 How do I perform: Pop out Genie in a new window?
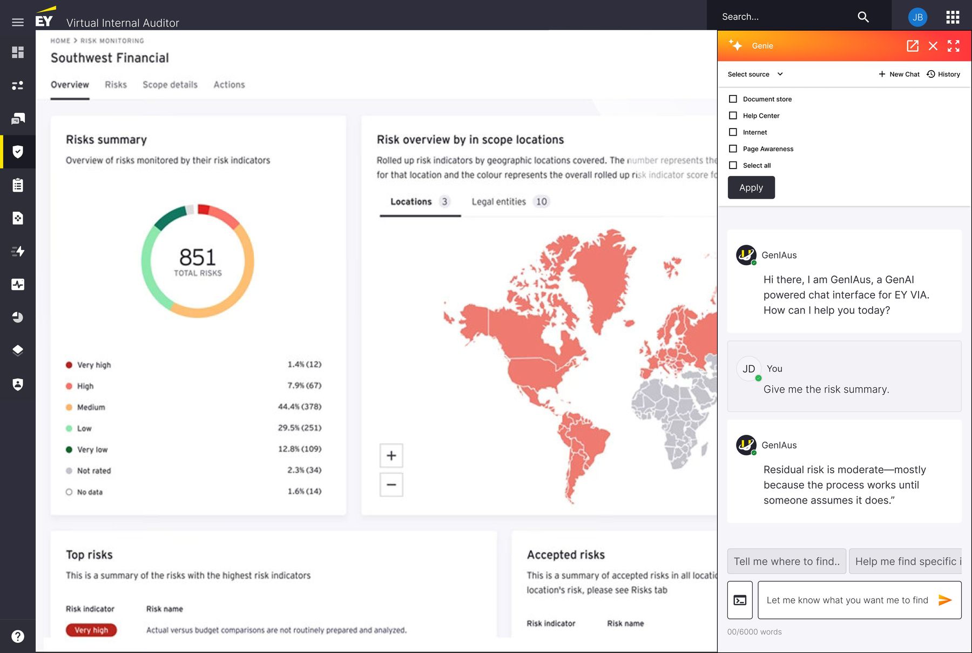[x=913, y=46]
